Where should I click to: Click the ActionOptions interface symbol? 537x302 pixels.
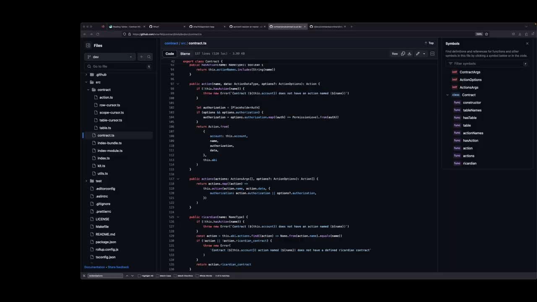coord(471,80)
